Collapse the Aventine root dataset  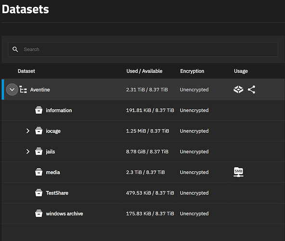pos(12,90)
